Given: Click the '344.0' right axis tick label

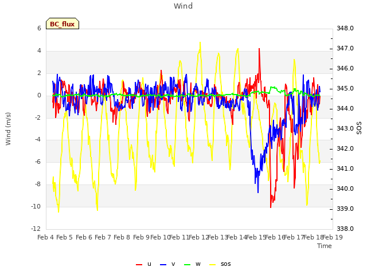Looking at the screenshot, I should [345, 108].
